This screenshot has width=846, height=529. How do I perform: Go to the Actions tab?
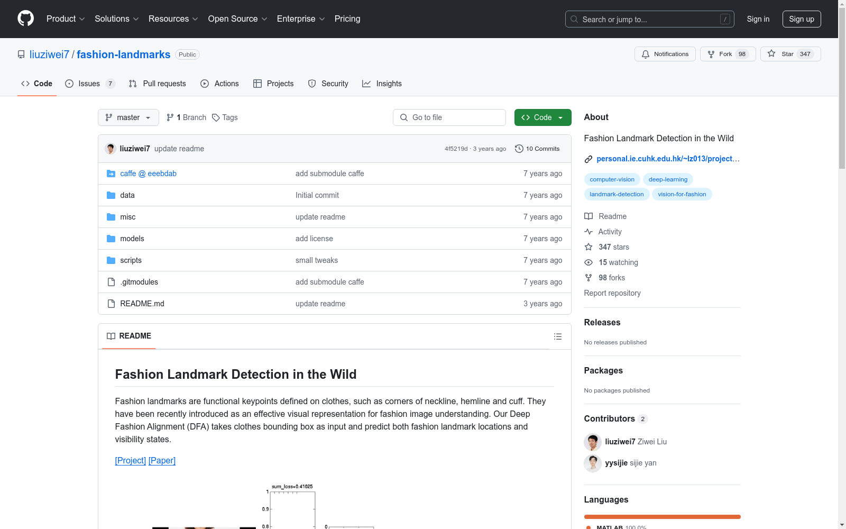(x=219, y=84)
